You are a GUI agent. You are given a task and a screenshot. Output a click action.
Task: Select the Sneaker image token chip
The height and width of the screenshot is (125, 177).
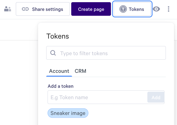tap(68, 113)
